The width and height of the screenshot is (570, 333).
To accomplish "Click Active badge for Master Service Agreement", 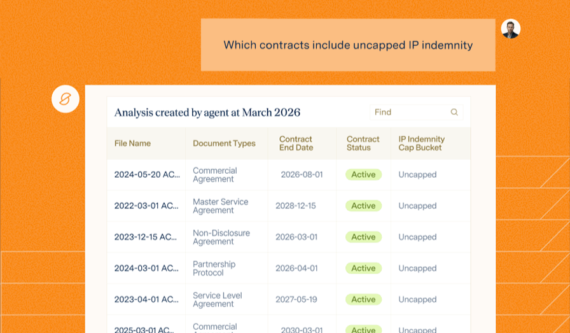I will pyautogui.click(x=363, y=206).
